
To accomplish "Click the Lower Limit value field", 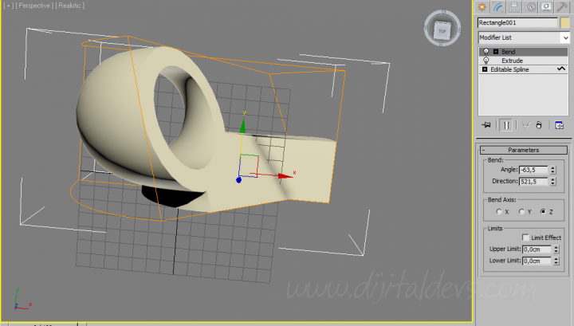I will tap(537, 261).
